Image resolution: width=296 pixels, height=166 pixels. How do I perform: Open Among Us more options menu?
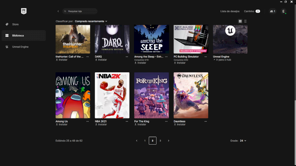88,121
